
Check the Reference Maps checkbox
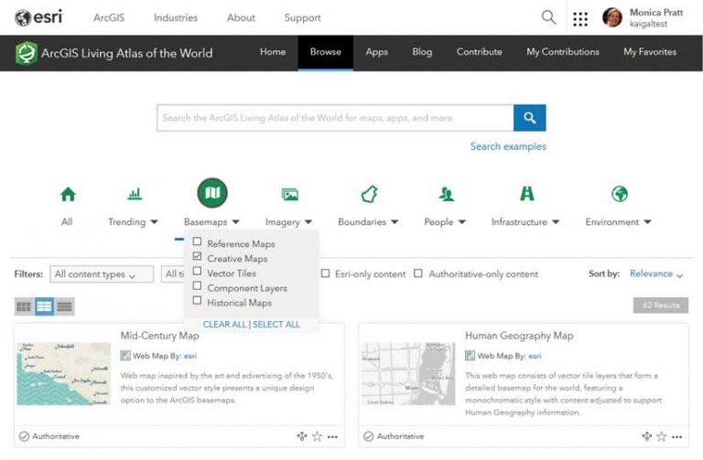tap(197, 242)
